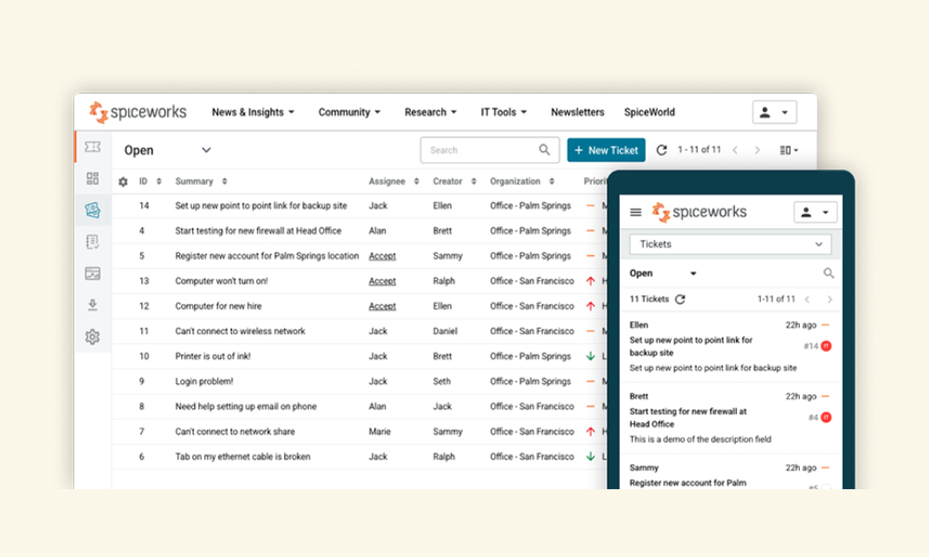This screenshot has height=557, width=929.
Task: Open 'Printer is out of ink!' ticket
Action: pos(213,356)
